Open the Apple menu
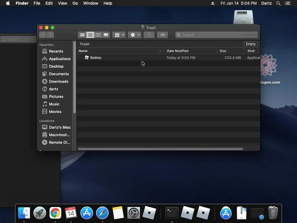 pos(8,3)
